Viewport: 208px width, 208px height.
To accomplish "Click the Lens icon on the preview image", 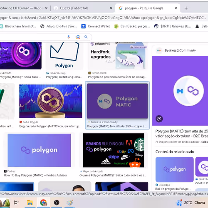I will tap(159, 119).
